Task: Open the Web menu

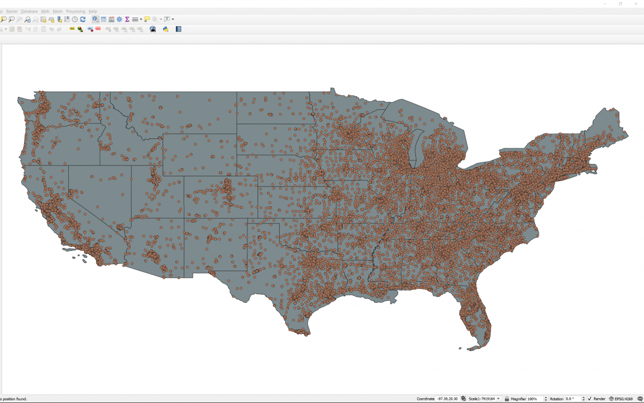Action: click(45, 11)
